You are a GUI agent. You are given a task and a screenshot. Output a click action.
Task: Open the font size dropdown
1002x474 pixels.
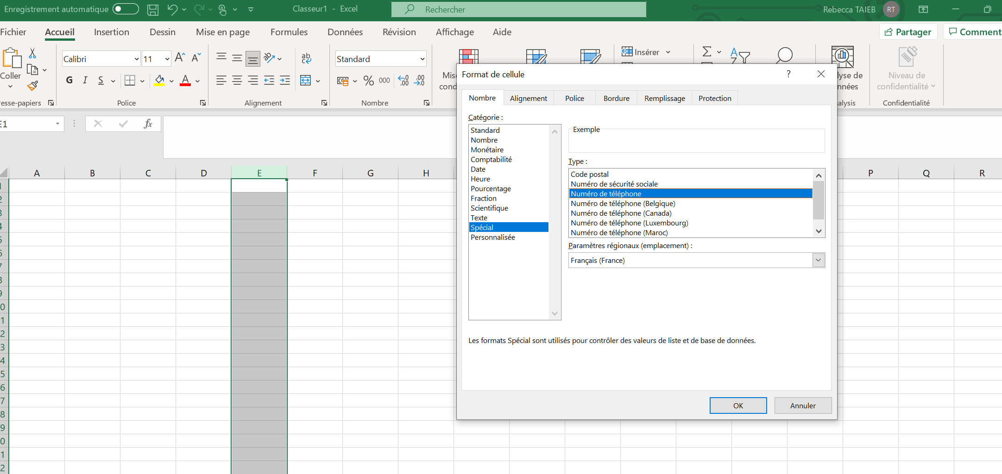(167, 59)
